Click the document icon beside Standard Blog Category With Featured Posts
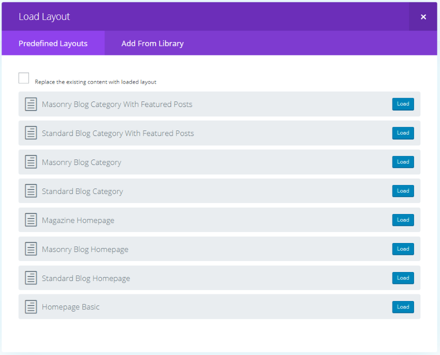The image size is (440, 355). click(x=31, y=133)
